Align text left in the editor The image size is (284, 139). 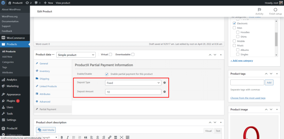92,137
